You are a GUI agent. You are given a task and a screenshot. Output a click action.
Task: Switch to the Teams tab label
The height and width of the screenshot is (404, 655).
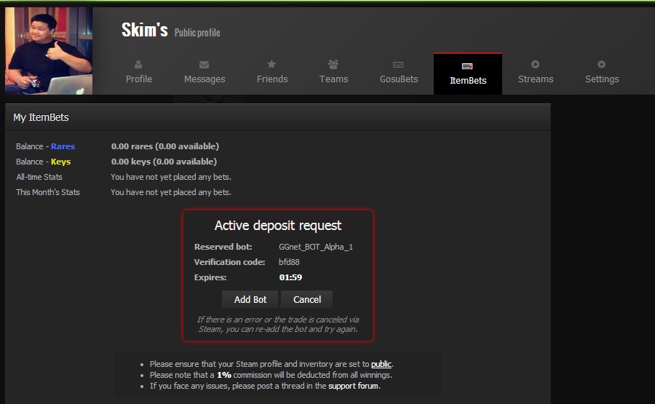[x=333, y=79]
